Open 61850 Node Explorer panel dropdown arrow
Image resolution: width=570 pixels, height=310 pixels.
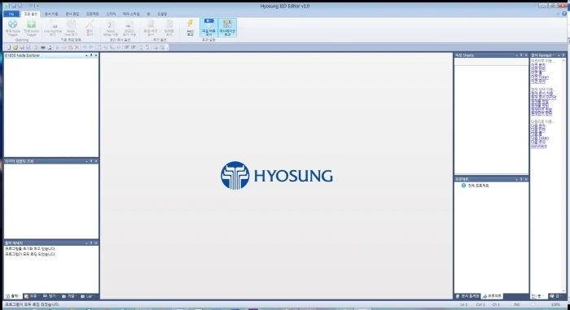coord(86,55)
